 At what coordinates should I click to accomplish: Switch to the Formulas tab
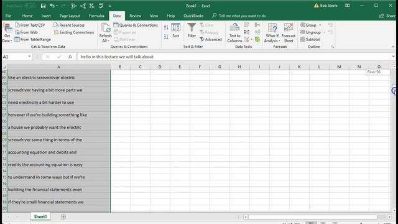point(96,16)
